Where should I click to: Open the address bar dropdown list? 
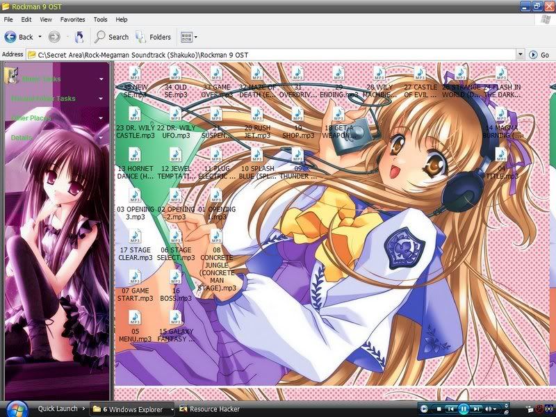[x=520, y=55]
